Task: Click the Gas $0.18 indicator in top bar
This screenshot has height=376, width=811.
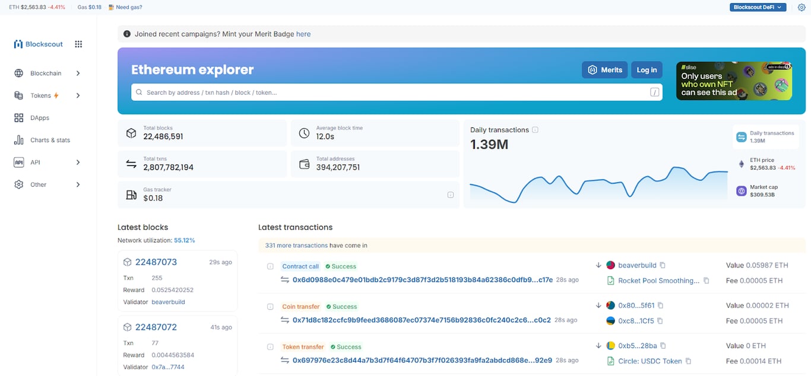Action: coord(89,7)
